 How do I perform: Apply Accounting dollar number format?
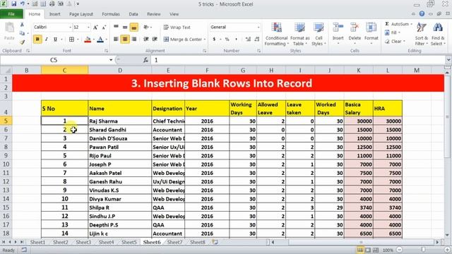click(214, 39)
